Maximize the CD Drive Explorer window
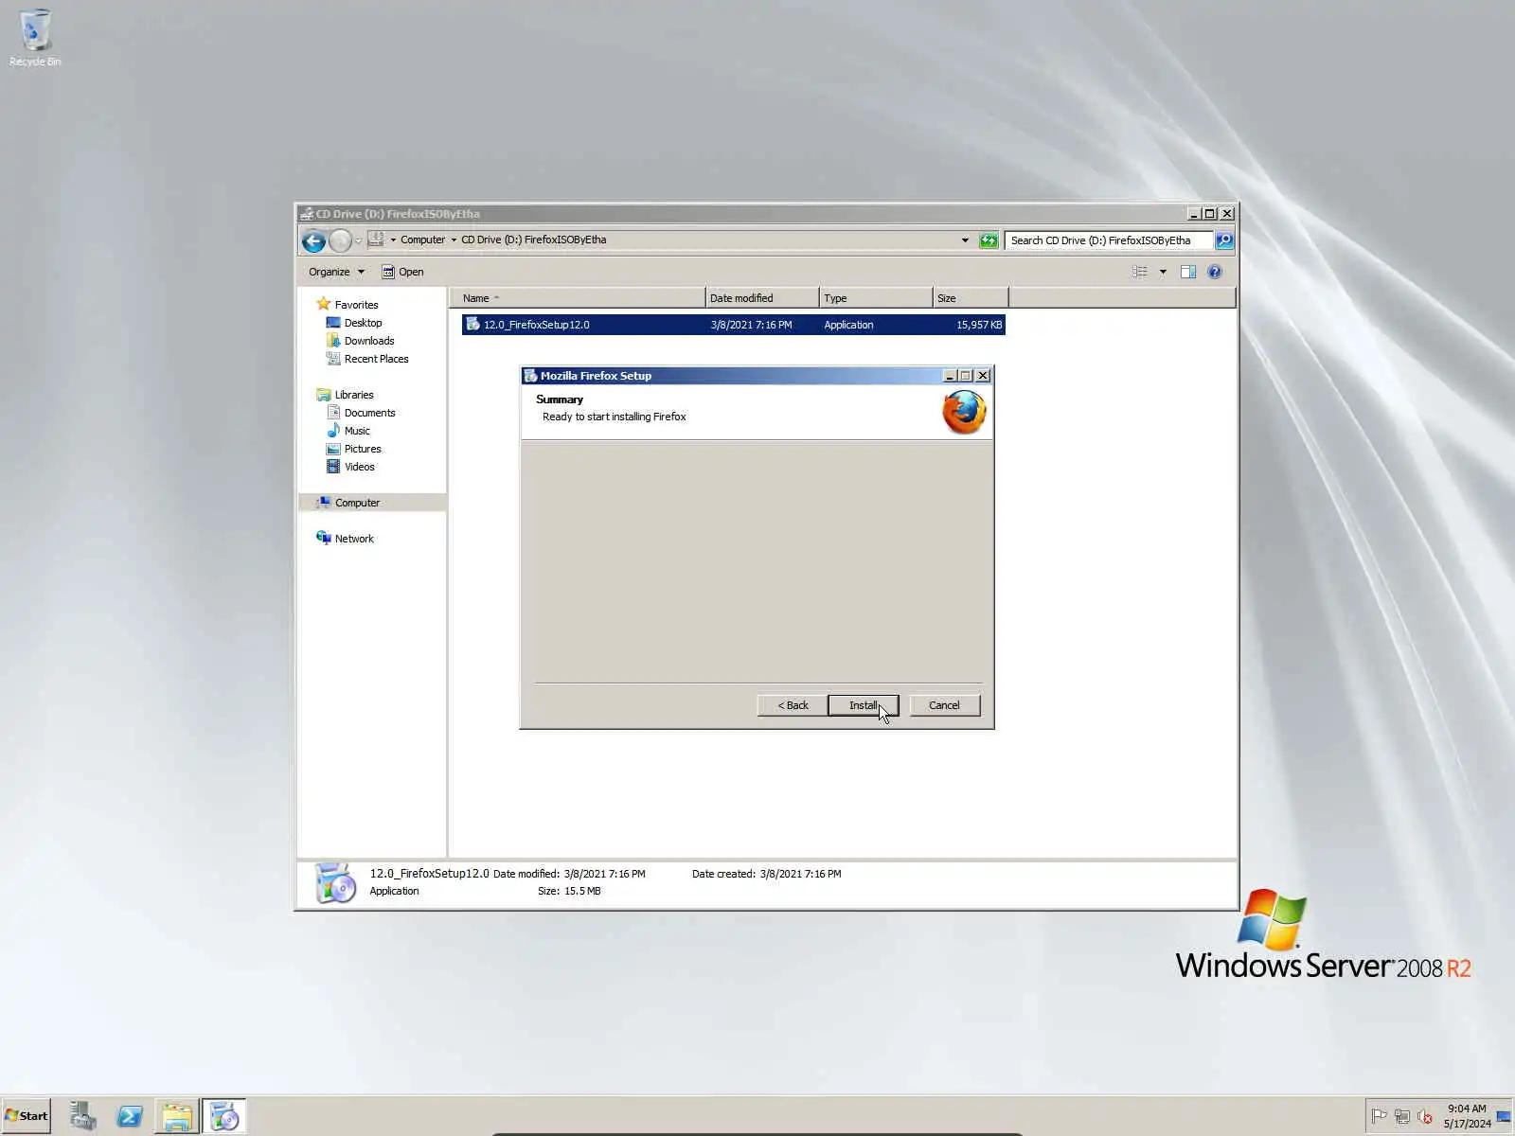Screen dimensions: 1515x1136 1210,214
